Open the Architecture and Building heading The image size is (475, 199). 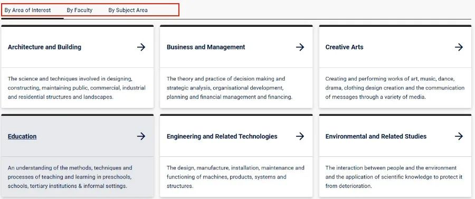pyautogui.click(x=44, y=47)
